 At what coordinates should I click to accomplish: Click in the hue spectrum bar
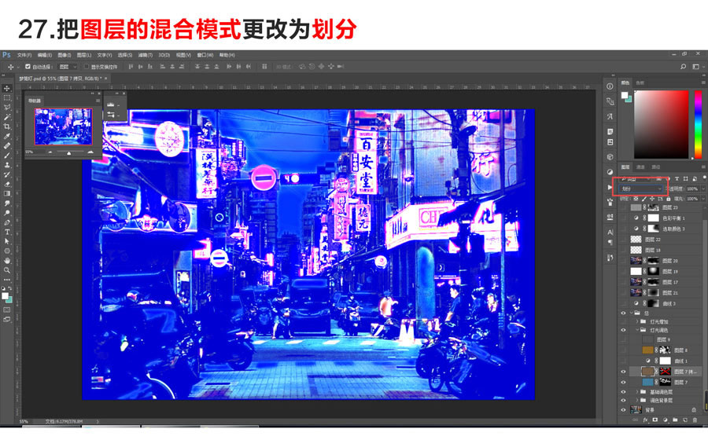[x=698, y=124]
